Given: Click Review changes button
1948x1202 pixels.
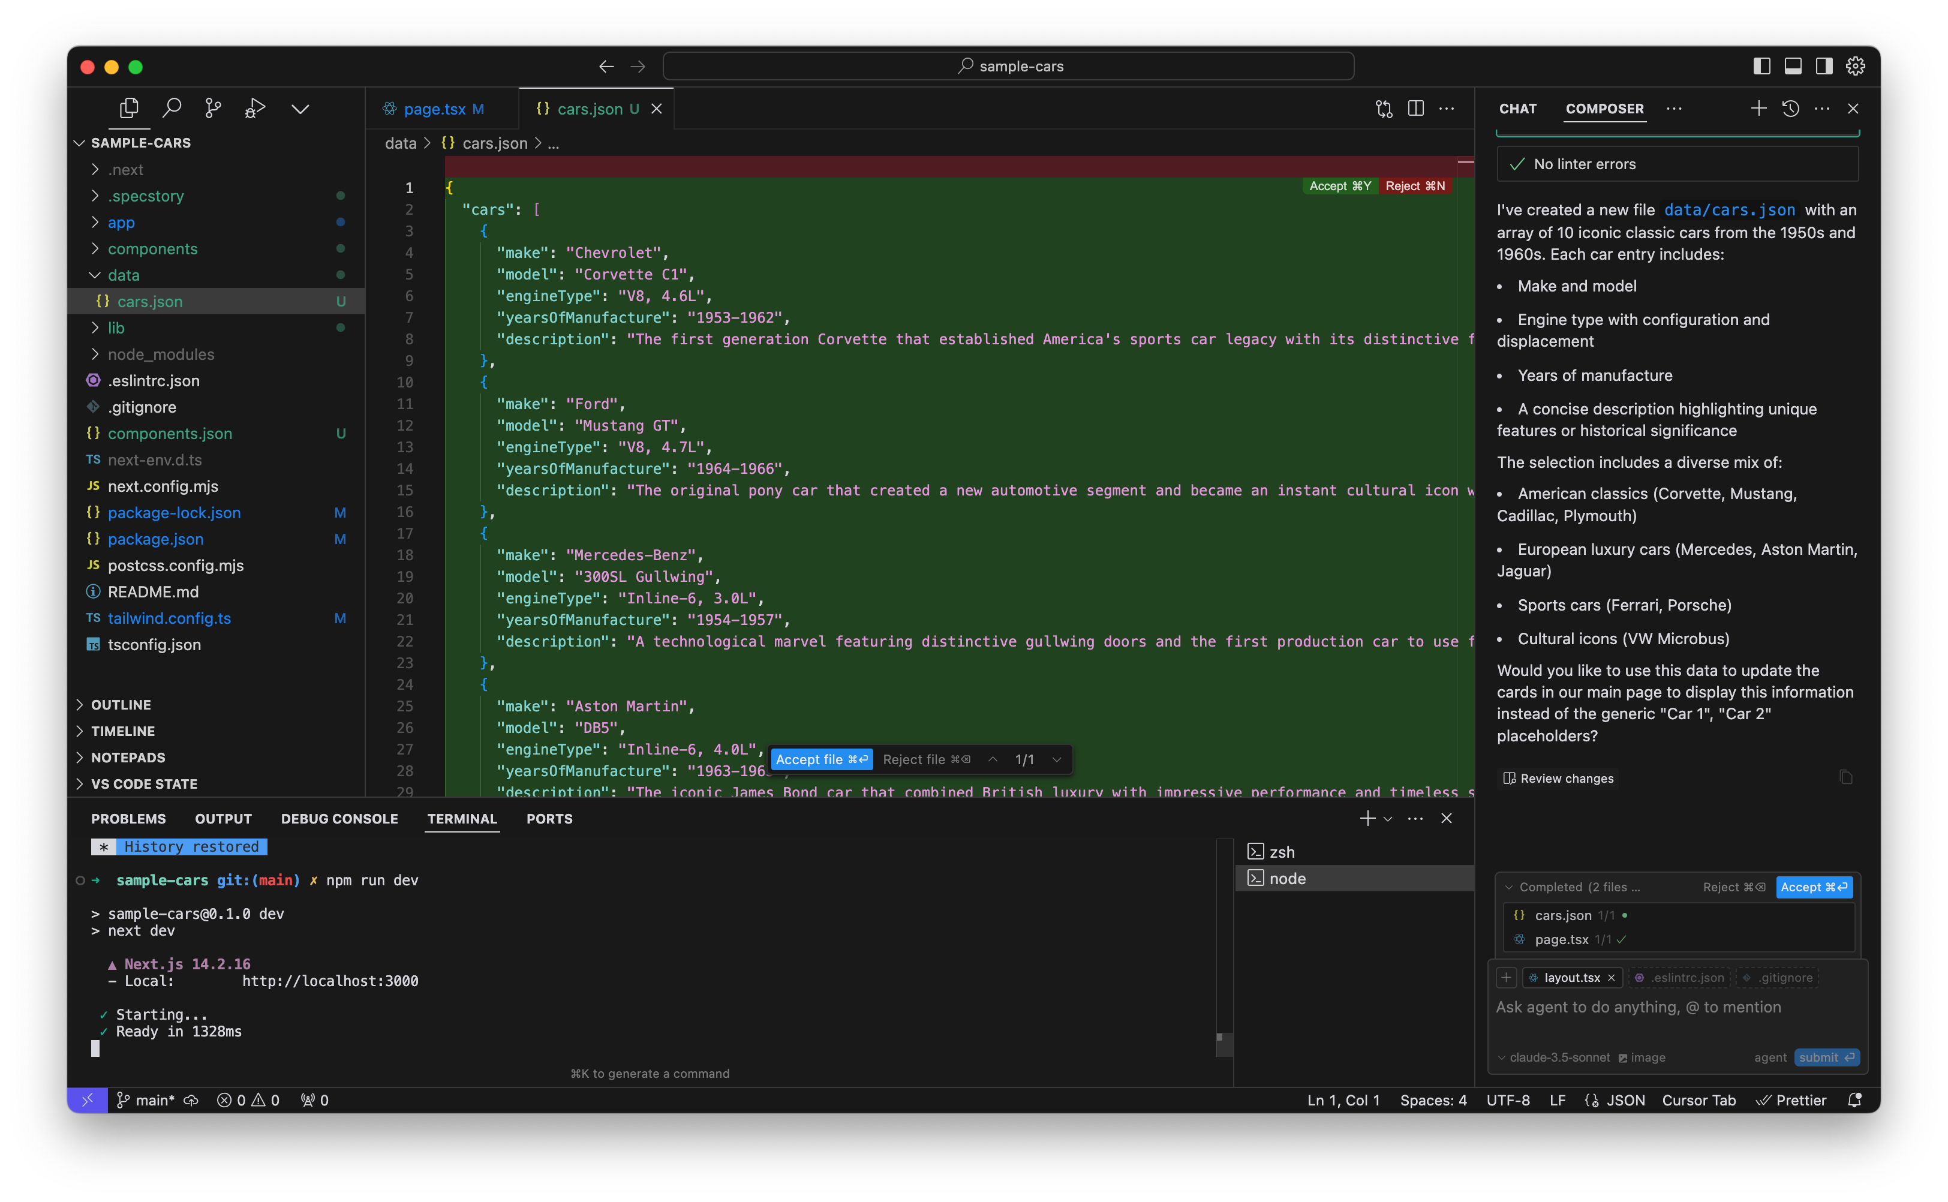Looking at the screenshot, I should 1559,779.
